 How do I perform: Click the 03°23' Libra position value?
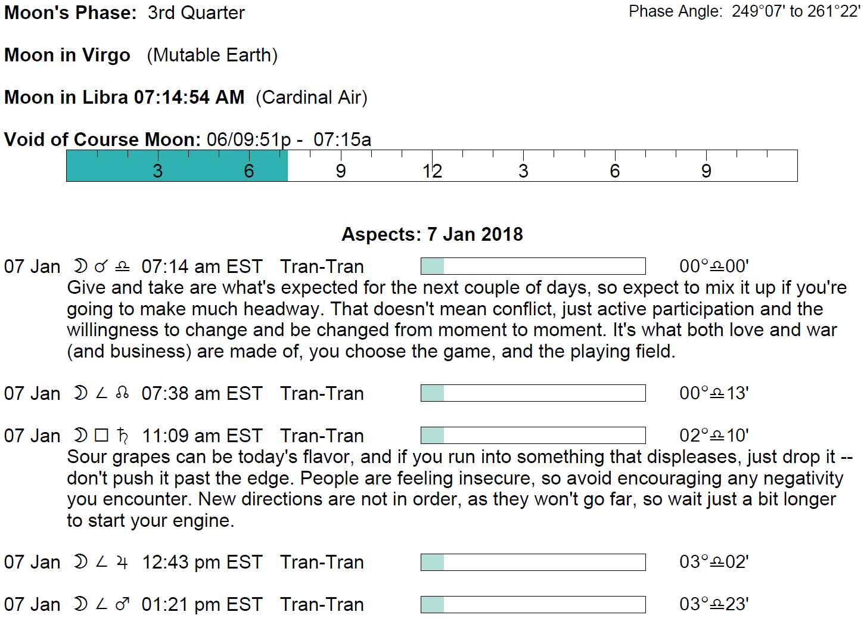tap(714, 604)
